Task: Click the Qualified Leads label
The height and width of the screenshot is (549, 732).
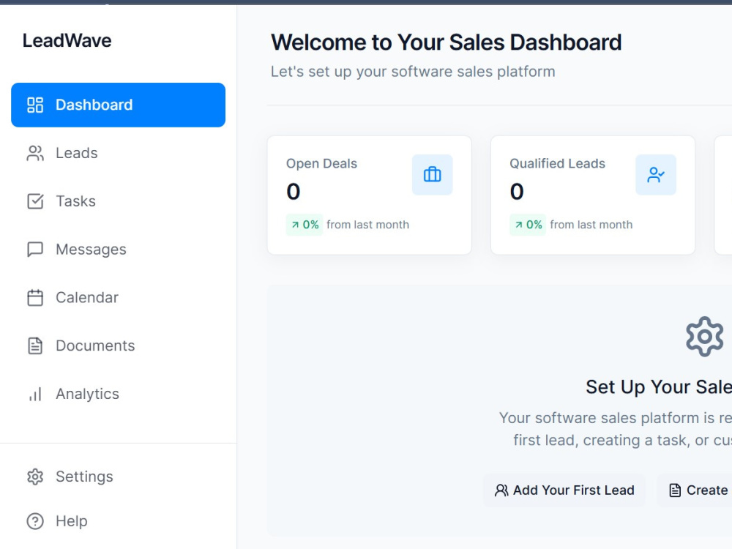Action: (x=557, y=163)
